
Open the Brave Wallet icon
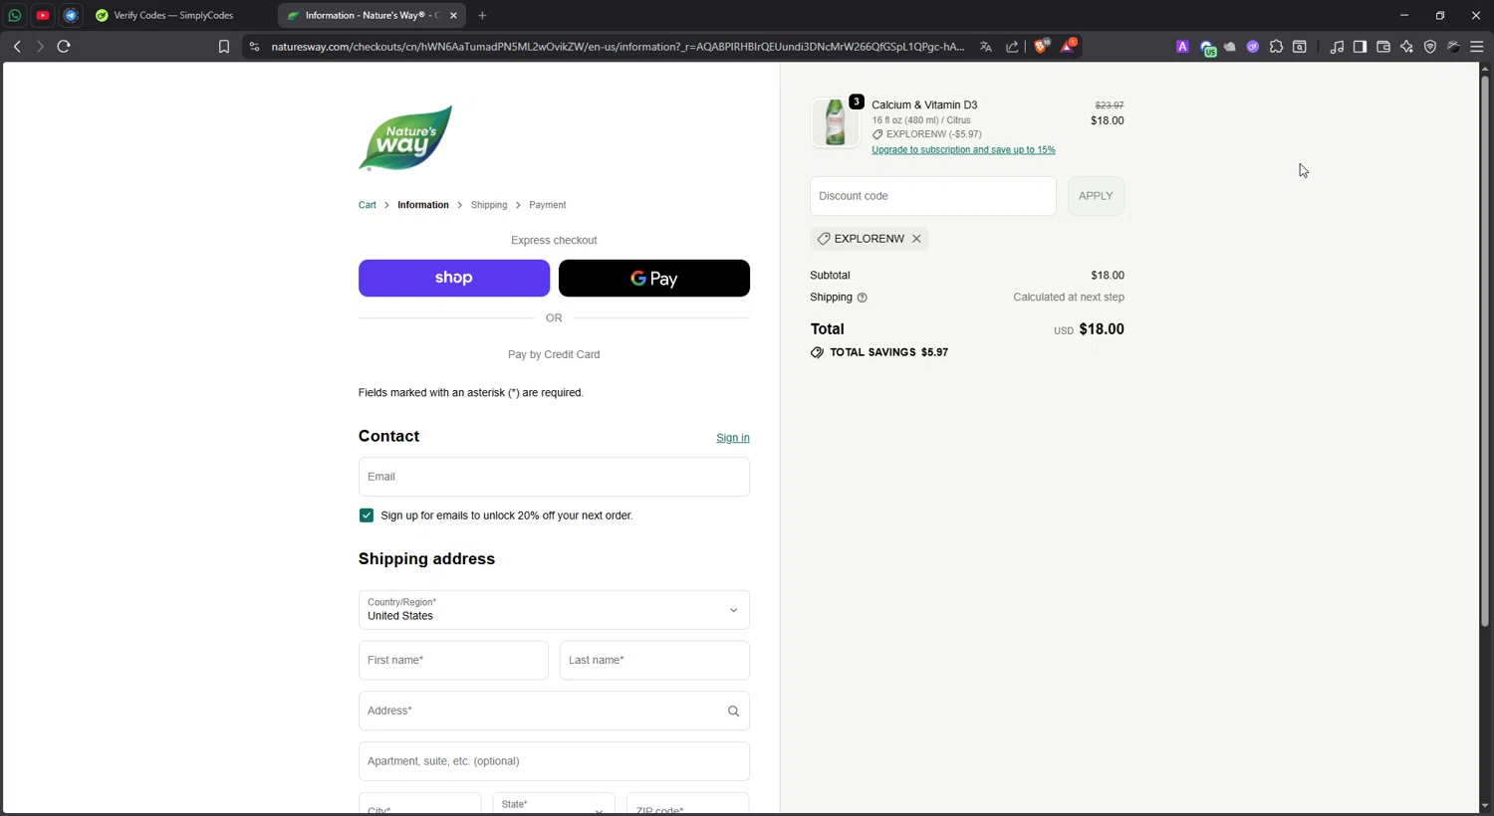coord(1383,47)
